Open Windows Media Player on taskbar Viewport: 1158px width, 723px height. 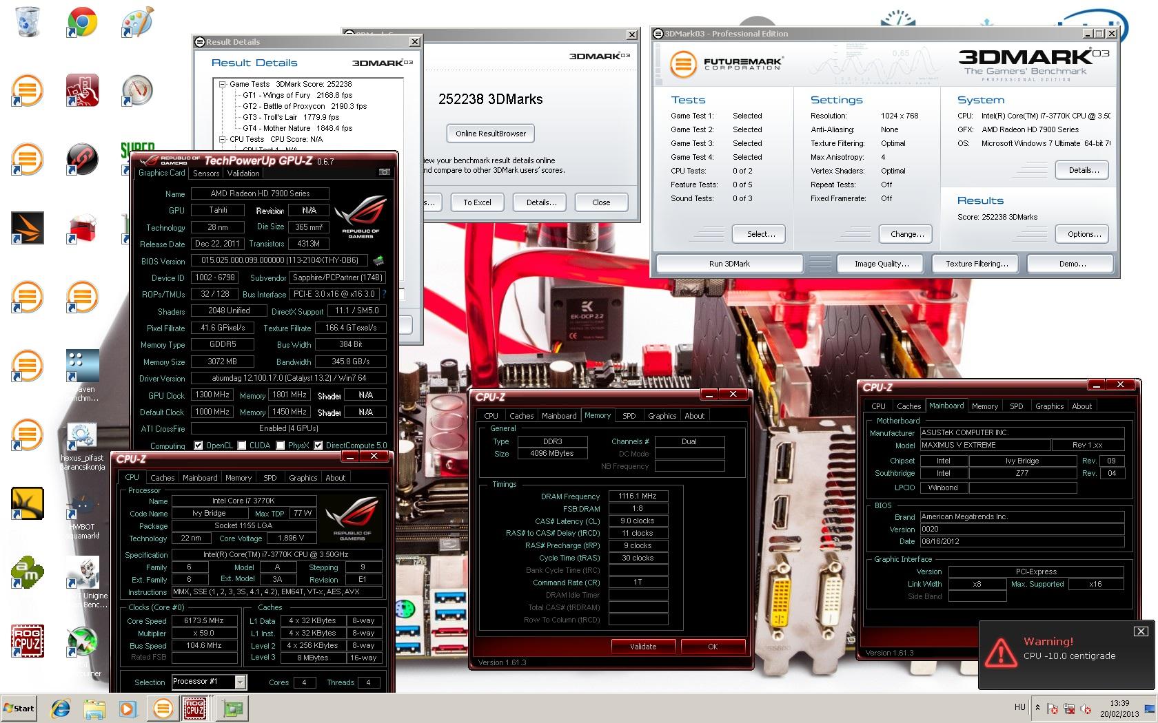pos(128,708)
